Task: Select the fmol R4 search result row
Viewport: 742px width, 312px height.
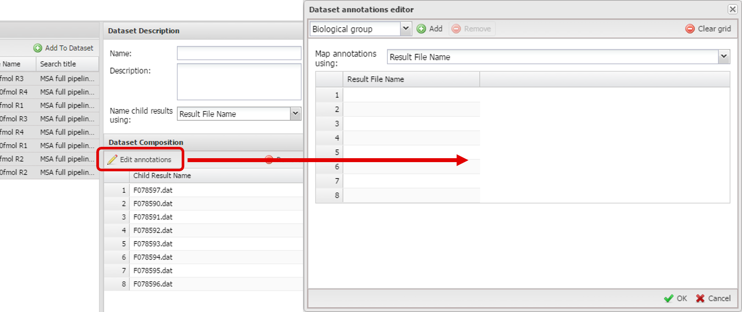Action: click(49, 132)
